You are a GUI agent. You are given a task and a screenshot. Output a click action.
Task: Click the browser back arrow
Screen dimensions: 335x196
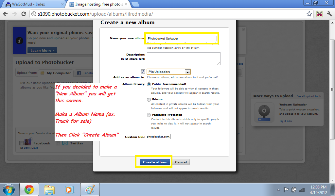click(x=5, y=14)
